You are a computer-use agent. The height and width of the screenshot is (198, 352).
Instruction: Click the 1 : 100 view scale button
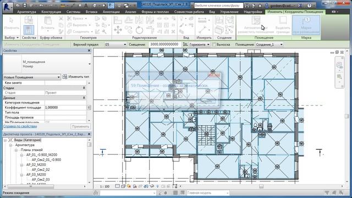[x=105, y=186]
